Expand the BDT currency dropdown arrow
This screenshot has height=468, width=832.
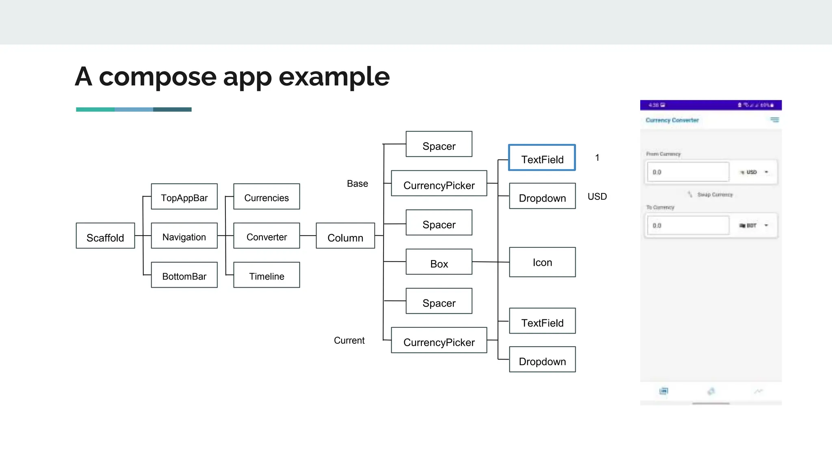click(x=766, y=225)
